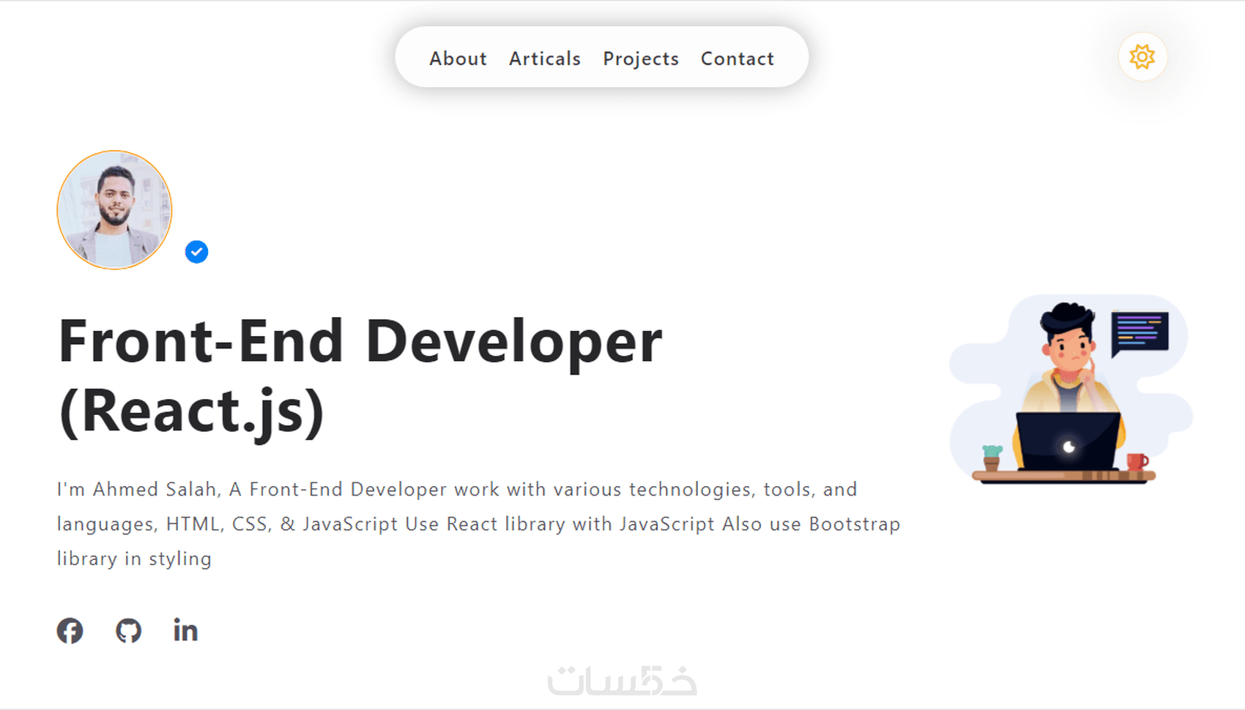Select Articals in the navigation bar

pyautogui.click(x=544, y=59)
